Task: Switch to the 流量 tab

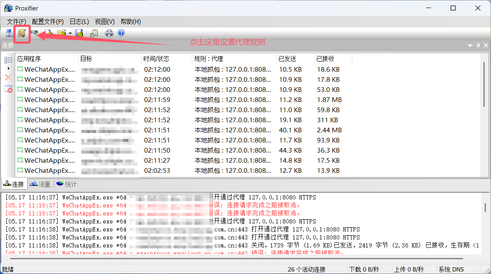Action: tap(40, 184)
